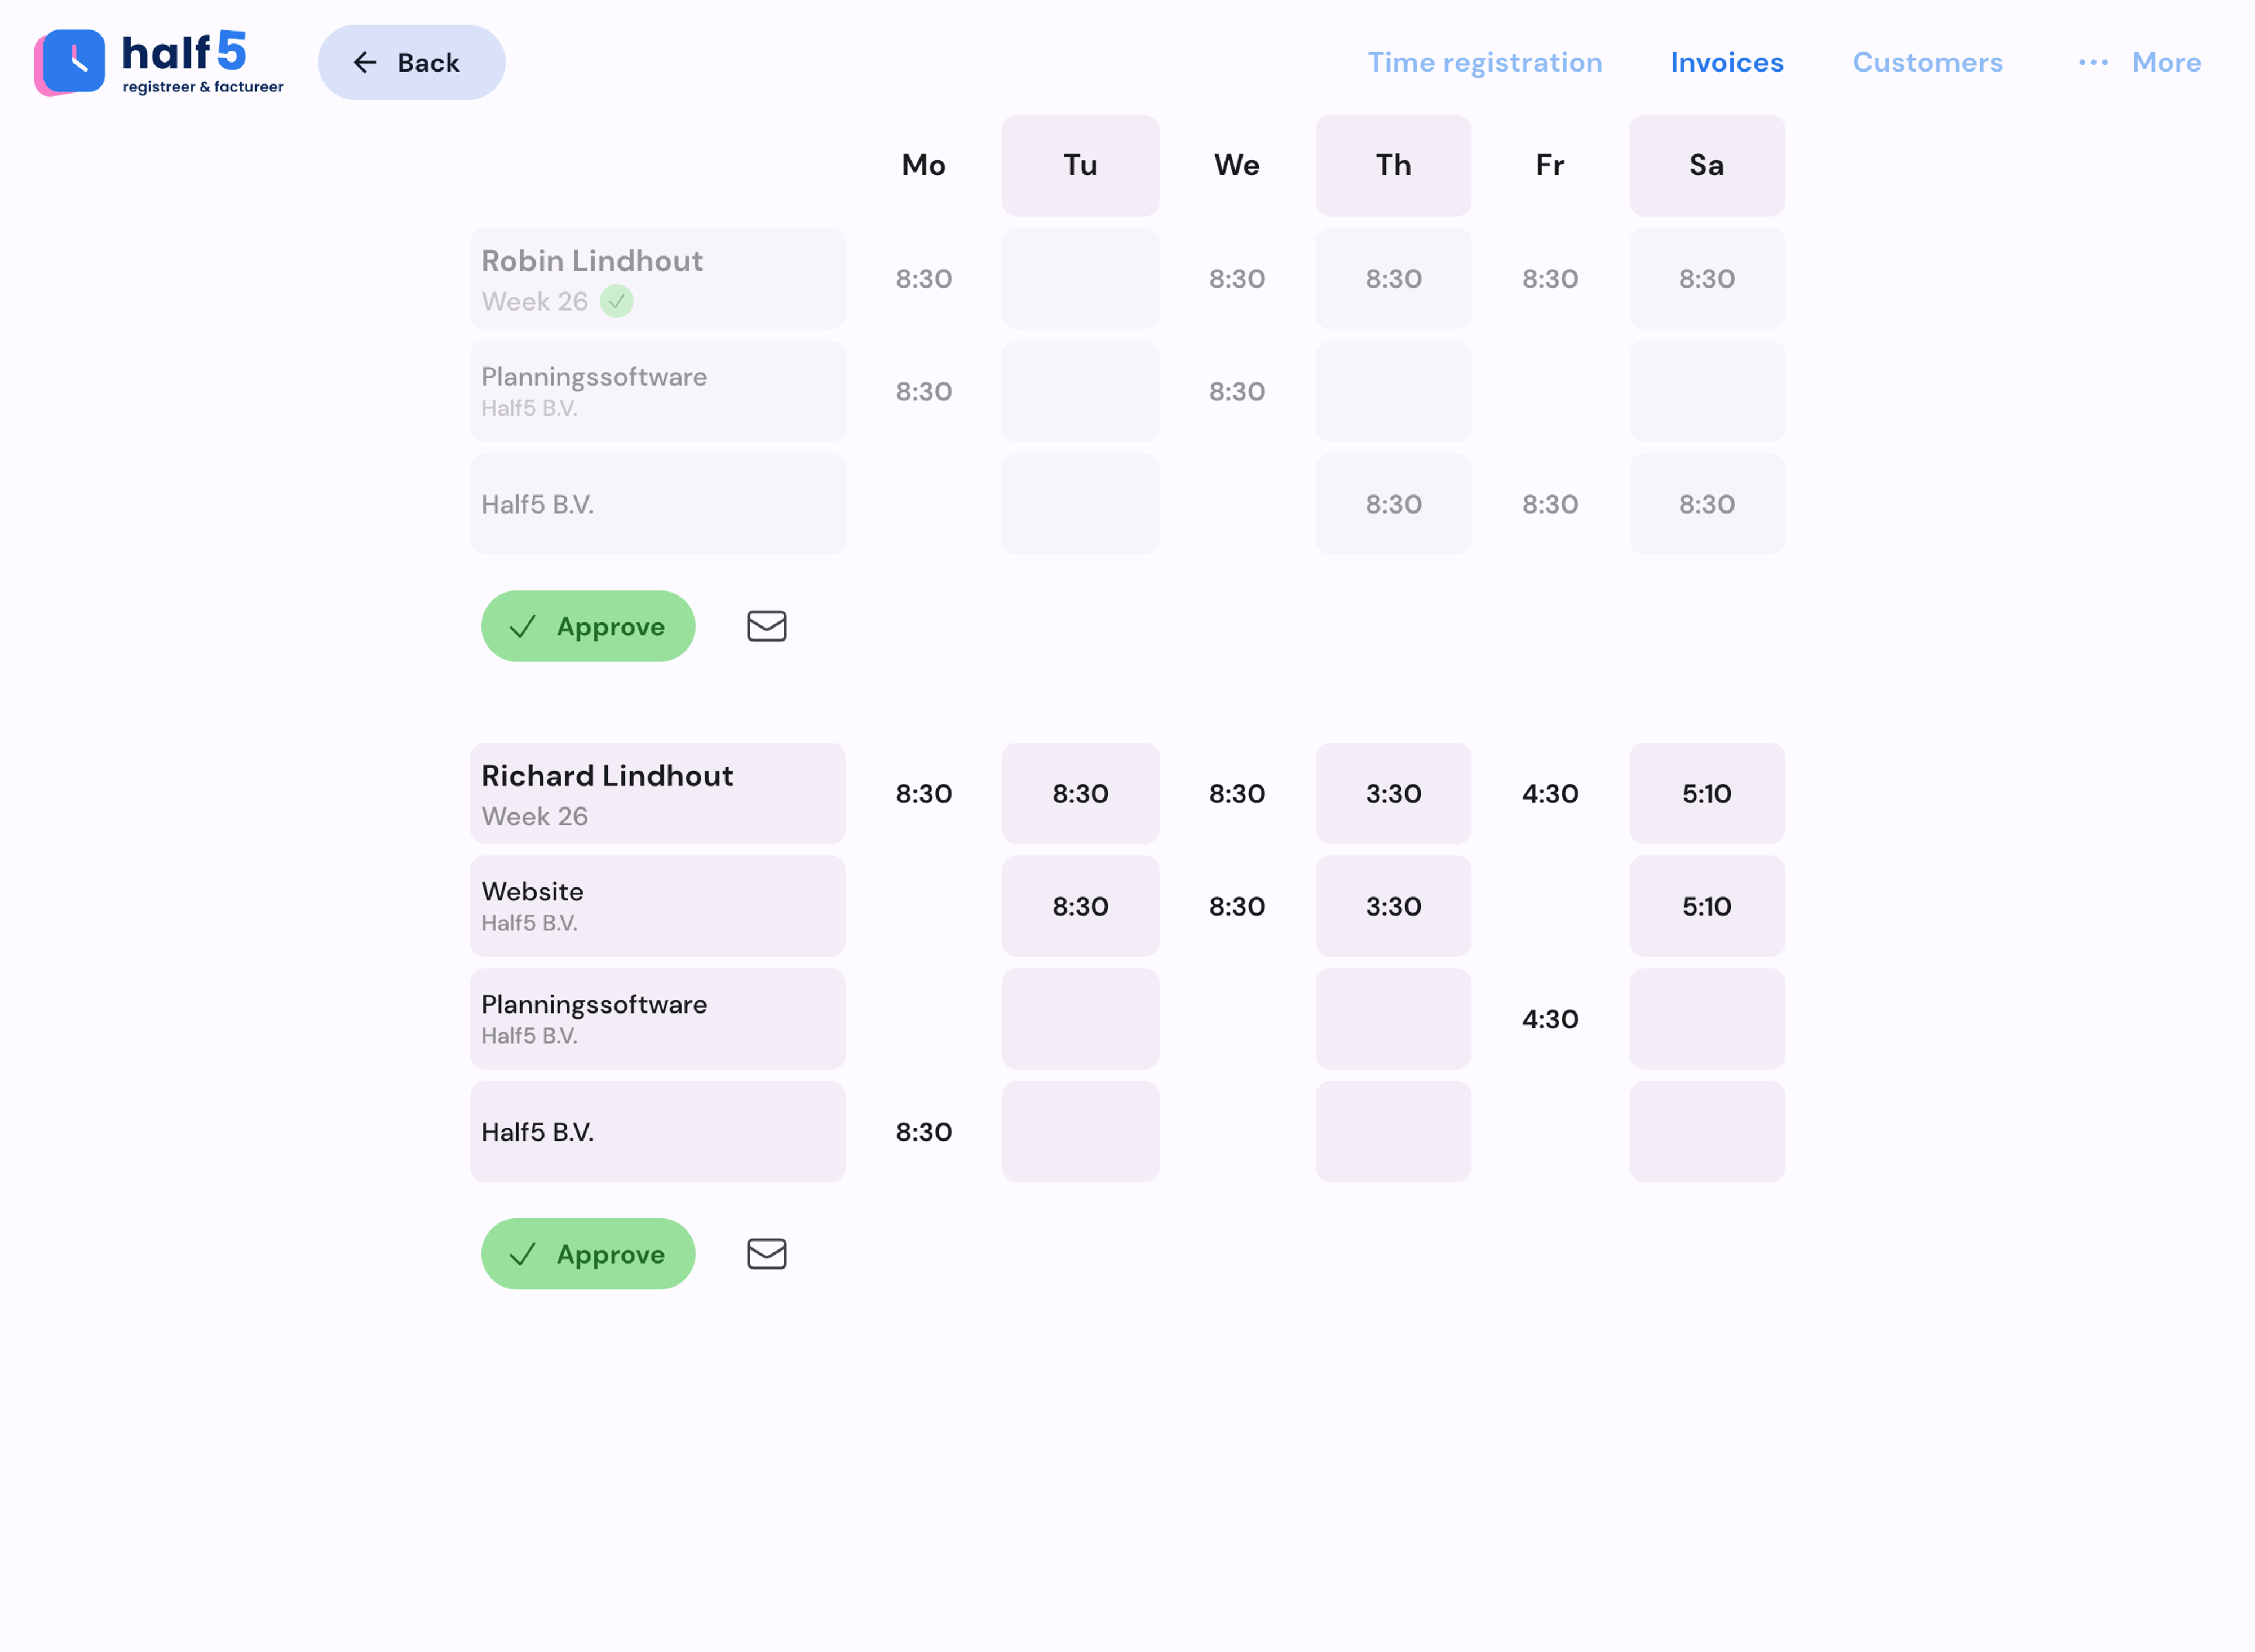2255x1652 pixels.
Task: Select Richard's Saturday 5:10 time entry
Action: [1705, 792]
